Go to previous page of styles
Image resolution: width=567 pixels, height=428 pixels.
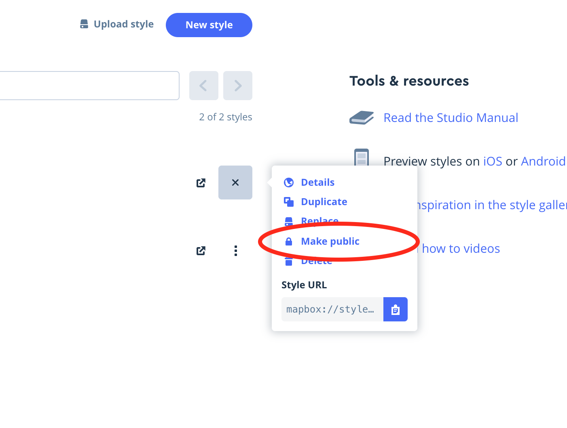tap(203, 86)
